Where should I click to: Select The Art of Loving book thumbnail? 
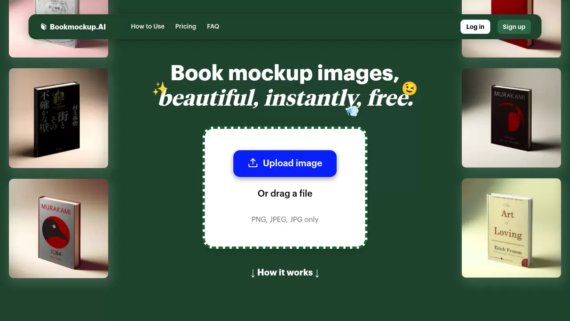tap(511, 228)
